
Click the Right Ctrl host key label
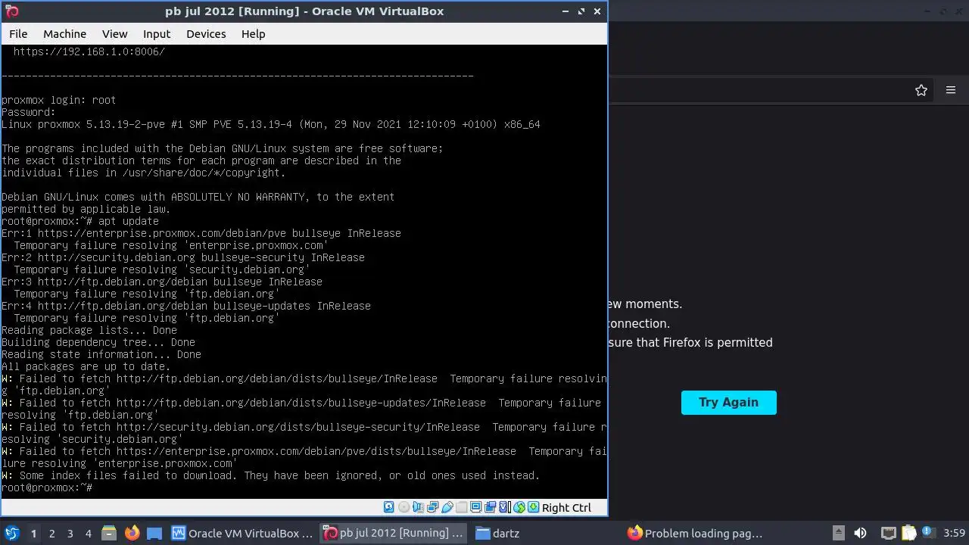pos(566,508)
